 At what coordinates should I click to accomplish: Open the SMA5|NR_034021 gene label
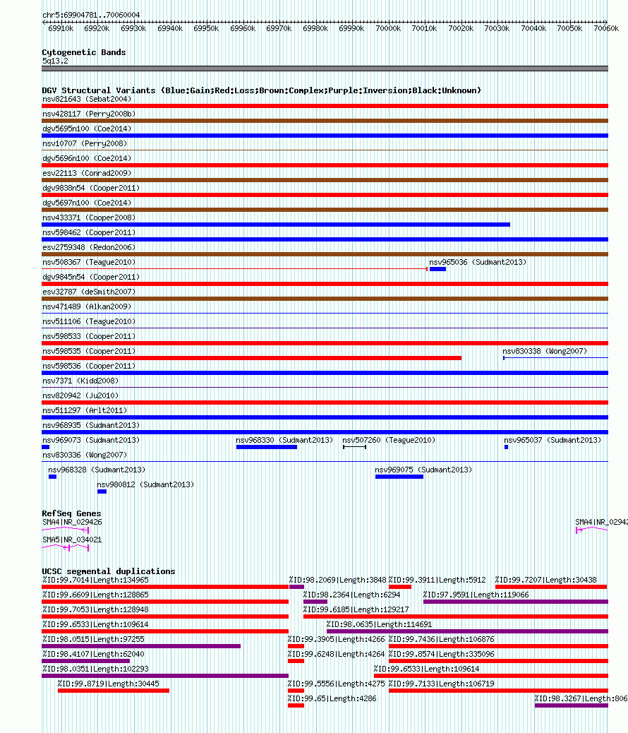point(72,540)
